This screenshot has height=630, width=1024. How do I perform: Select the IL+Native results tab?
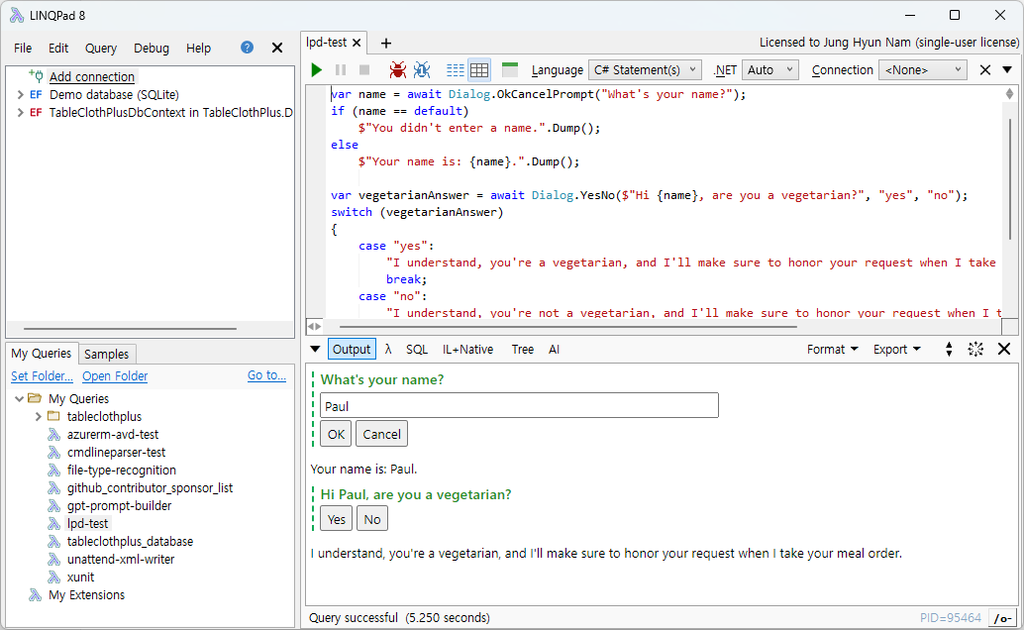point(467,349)
